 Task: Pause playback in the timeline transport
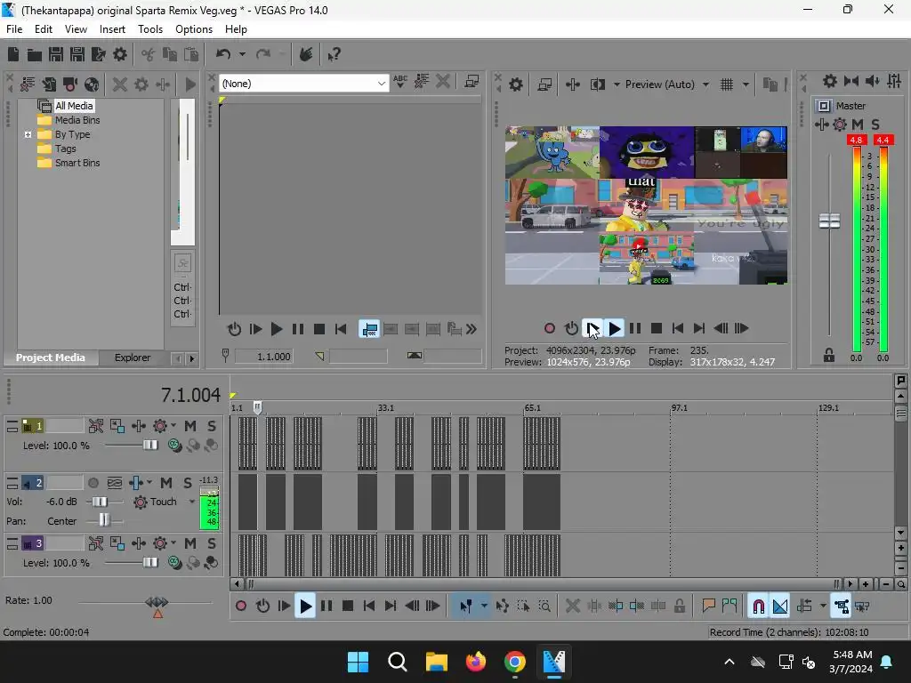tap(327, 607)
